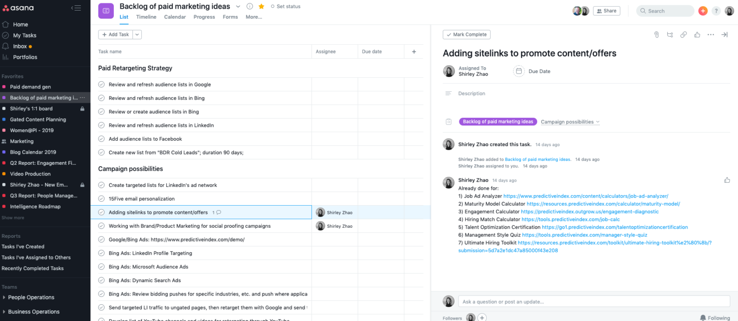Viewport: 738px width, 321px height.
Task: Open the Job Ad Analyzer link in comments
Action: [585, 196]
